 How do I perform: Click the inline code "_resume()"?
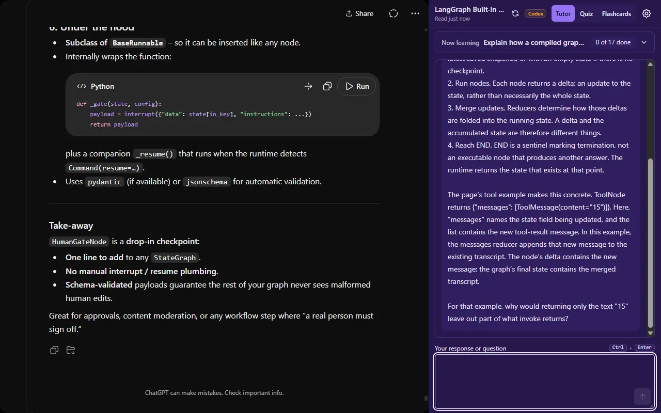[x=154, y=154]
